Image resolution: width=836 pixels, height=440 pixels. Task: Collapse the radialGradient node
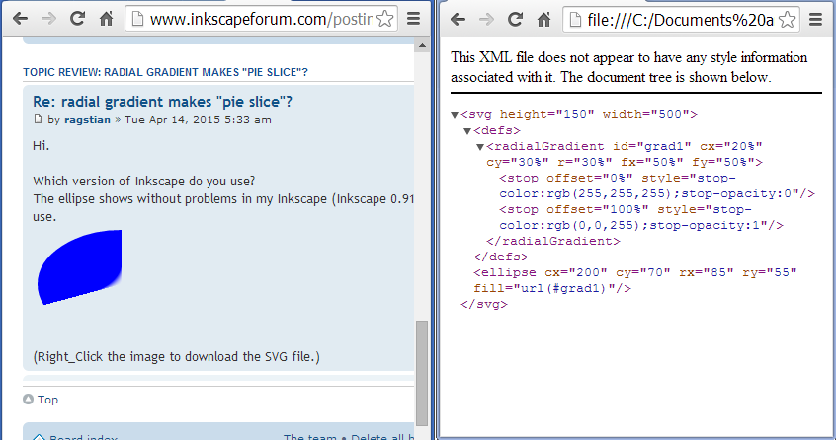pos(480,146)
